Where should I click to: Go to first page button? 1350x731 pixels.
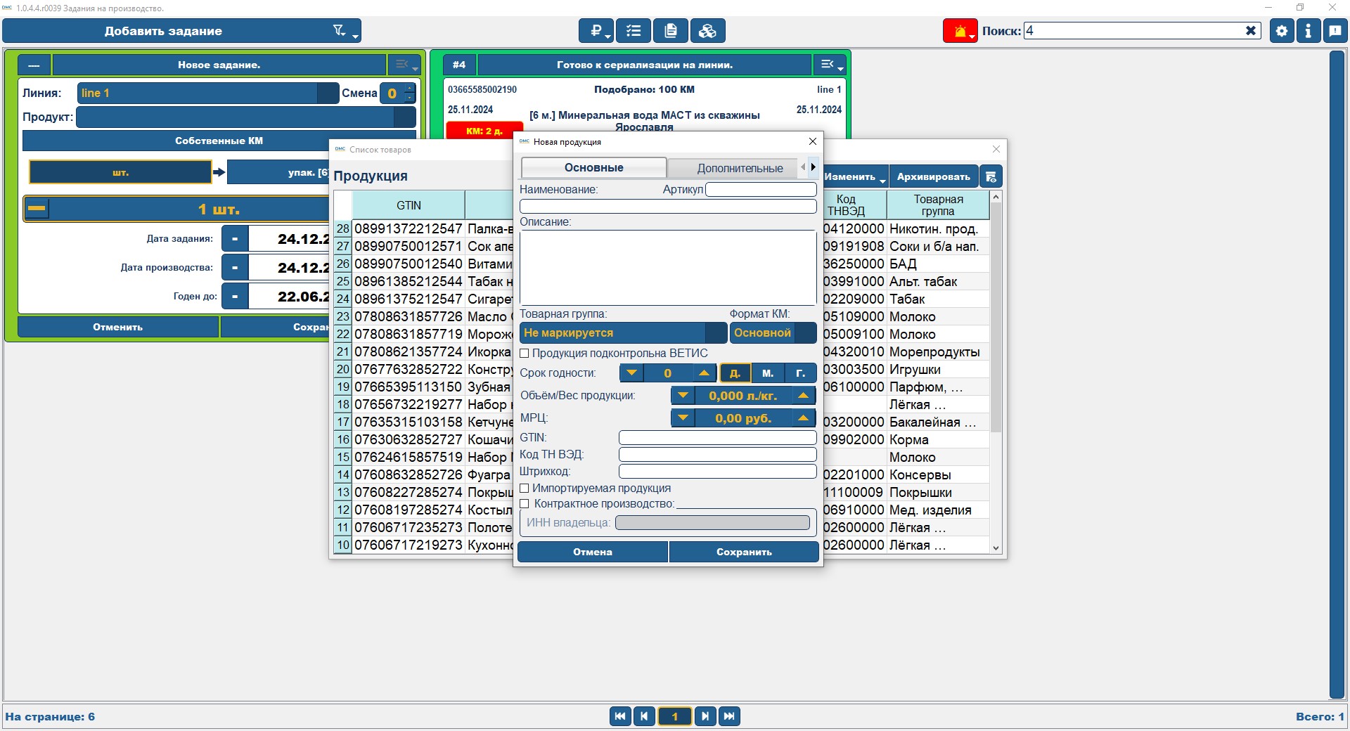620,716
